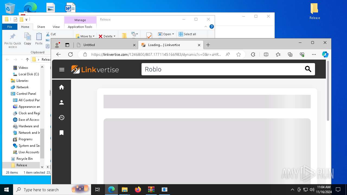Open the File menu in Explorer
This screenshot has height=195, width=347.
click(x=10, y=27)
